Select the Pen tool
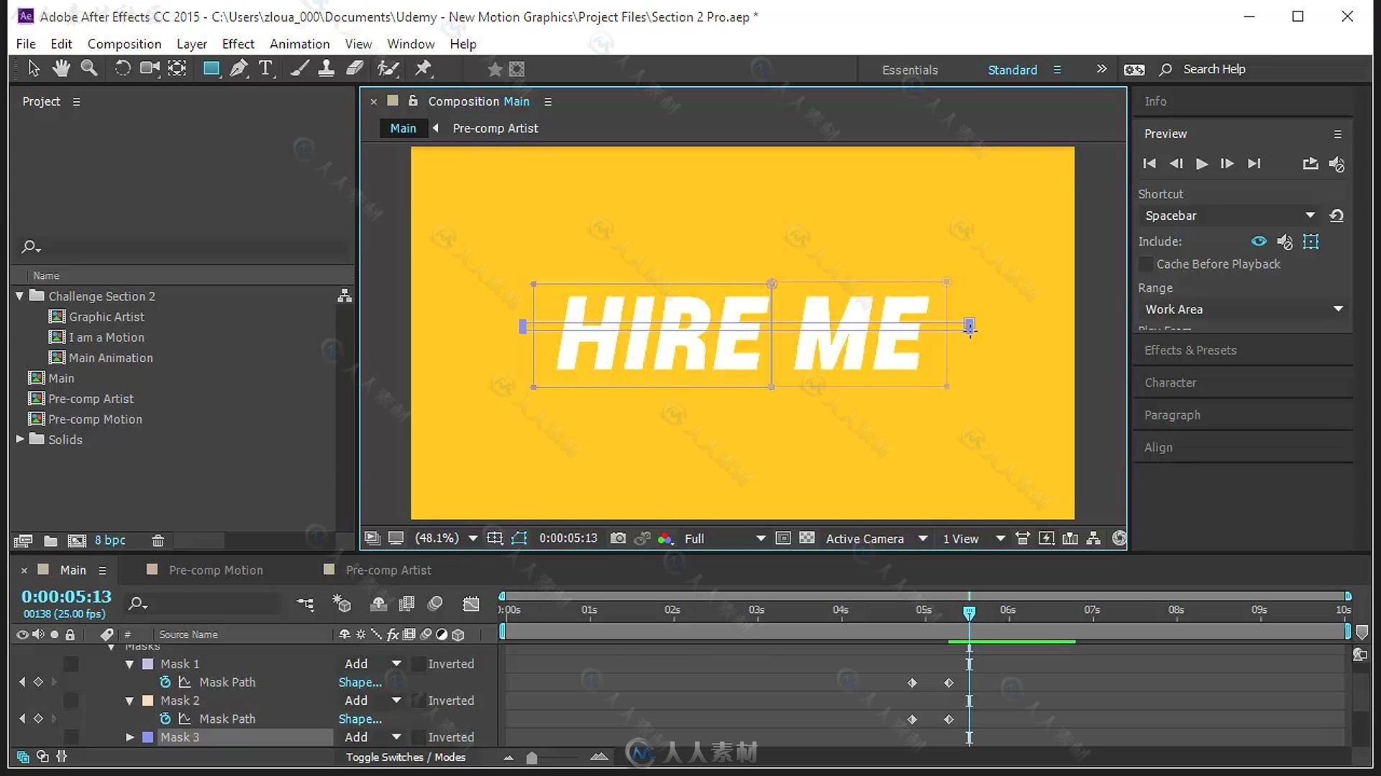Image resolution: width=1381 pixels, height=776 pixels. tap(238, 69)
